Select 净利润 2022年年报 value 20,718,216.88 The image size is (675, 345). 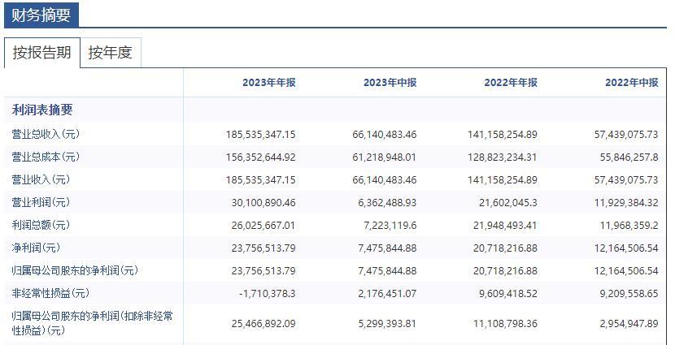(x=505, y=248)
